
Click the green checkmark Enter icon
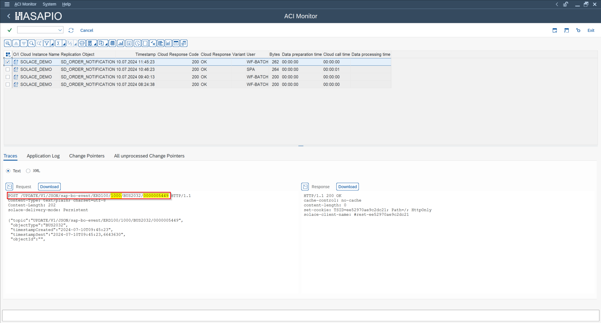(10, 30)
